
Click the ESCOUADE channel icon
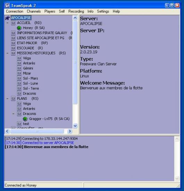[13, 48]
